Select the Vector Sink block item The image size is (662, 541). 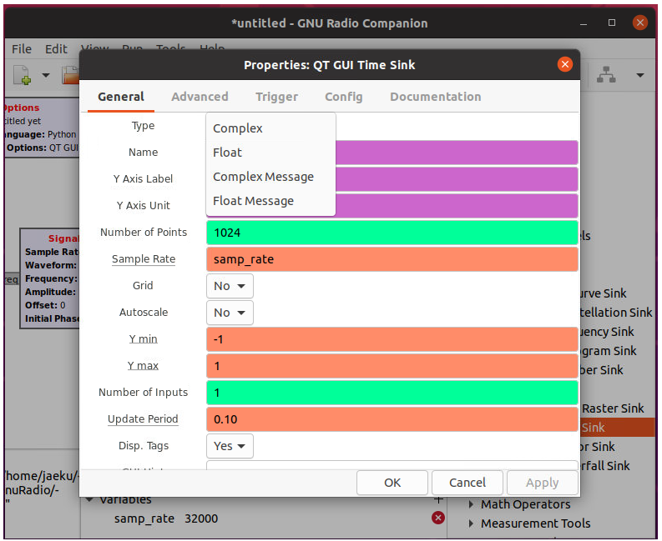[598, 447]
